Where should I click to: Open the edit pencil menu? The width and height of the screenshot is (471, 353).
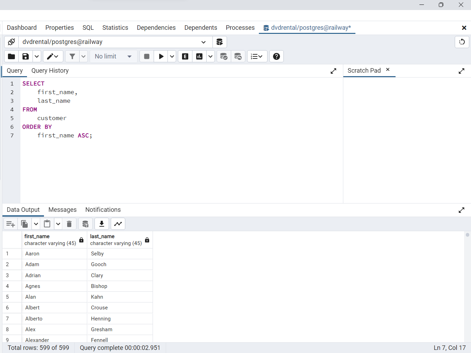(53, 56)
